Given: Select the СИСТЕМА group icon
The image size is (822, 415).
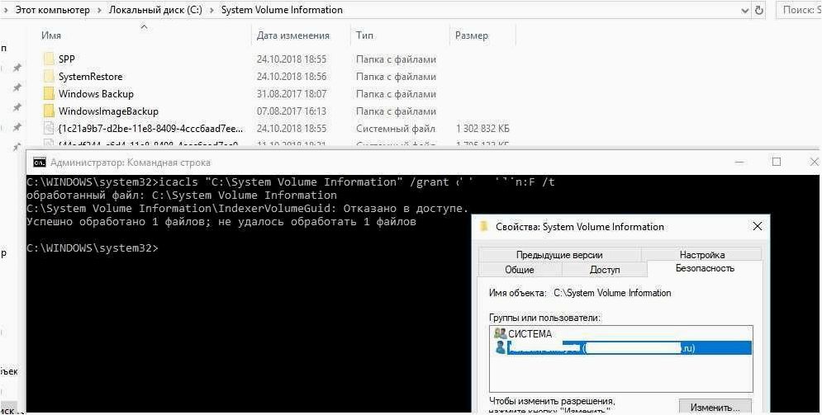Looking at the screenshot, I should tap(500, 333).
